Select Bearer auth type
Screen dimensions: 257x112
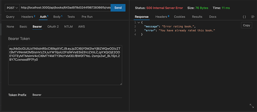(x=37, y=26)
